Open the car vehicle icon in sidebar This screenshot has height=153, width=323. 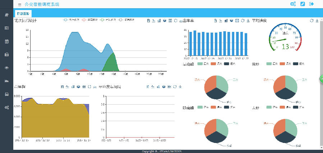click(6, 94)
